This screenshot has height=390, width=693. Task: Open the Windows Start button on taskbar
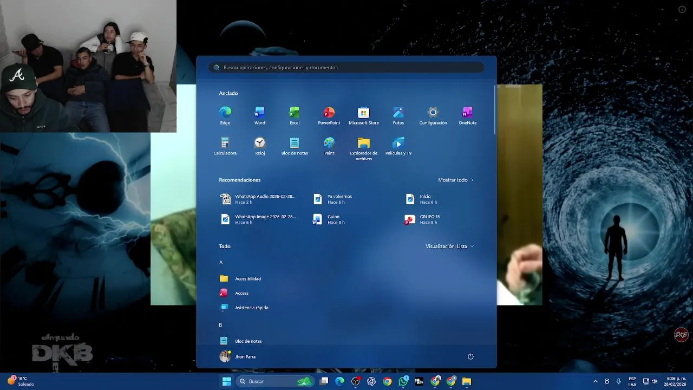point(227,381)
